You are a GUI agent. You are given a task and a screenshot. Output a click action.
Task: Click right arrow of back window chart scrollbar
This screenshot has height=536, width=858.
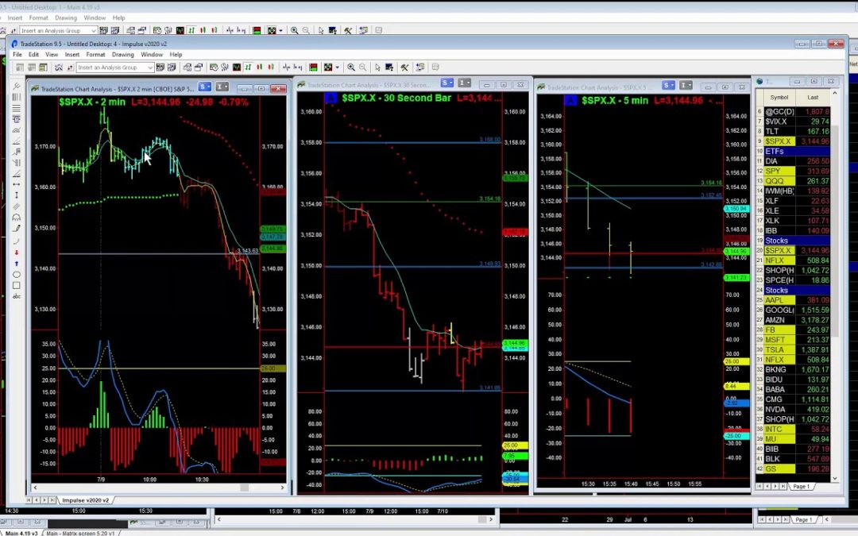(x=491, y=519)
